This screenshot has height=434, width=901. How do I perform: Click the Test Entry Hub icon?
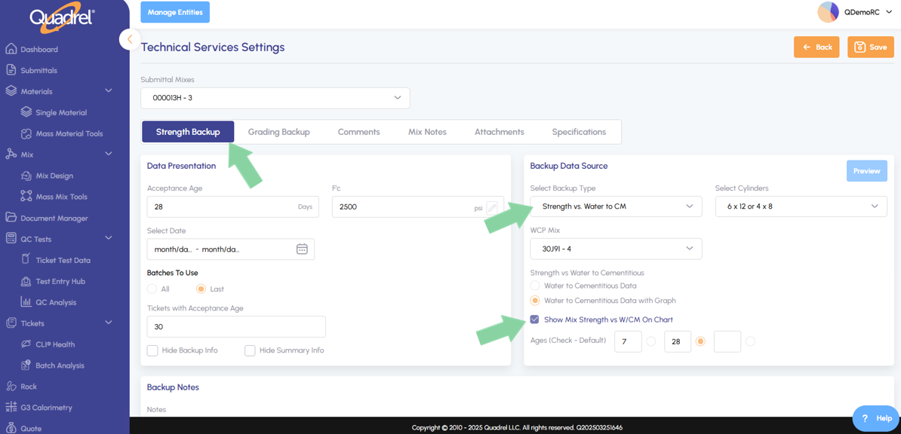click(26, 281)
